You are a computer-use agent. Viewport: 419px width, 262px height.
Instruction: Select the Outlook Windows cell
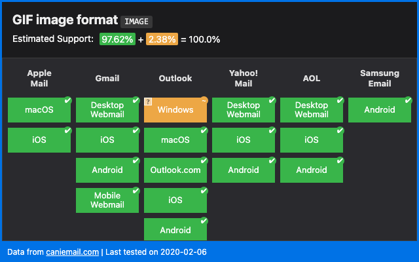pos(175,110)
